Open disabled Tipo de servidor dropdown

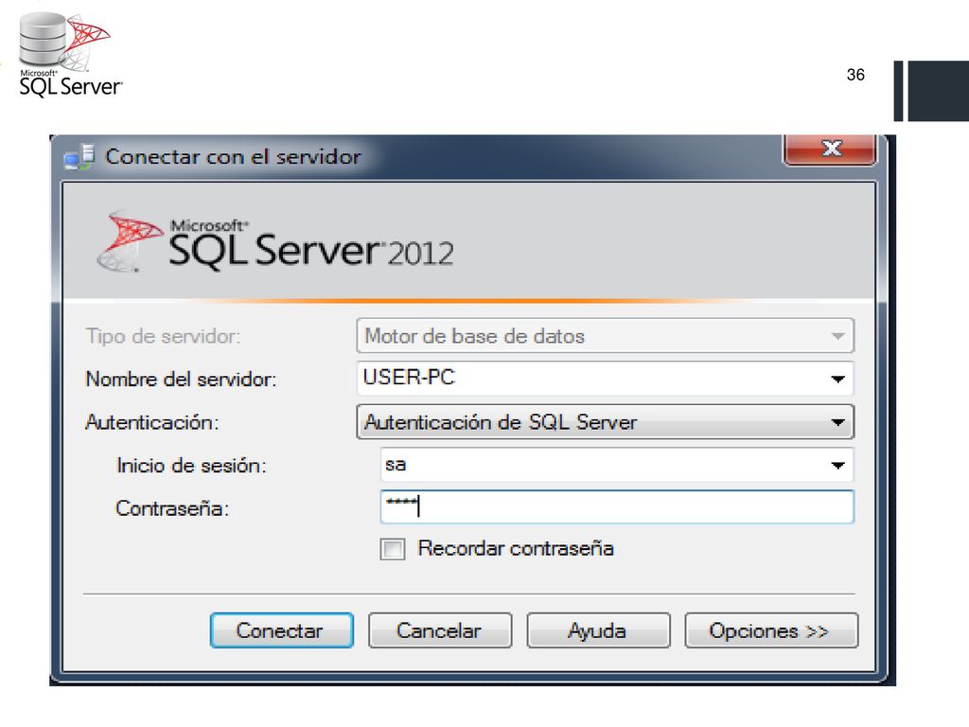click(605, 336)
